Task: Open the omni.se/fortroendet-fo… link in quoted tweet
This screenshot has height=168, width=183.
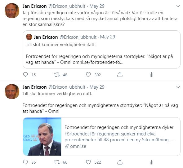Action: [98, 62]
